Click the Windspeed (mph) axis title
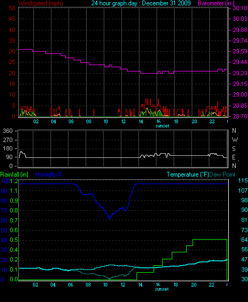This screenshot has height=302, width=248. (x=41, y=3)
